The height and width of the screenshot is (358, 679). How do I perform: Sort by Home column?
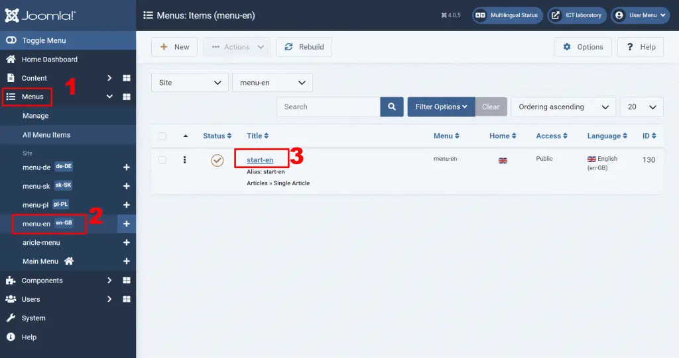(x=503, y=136)
